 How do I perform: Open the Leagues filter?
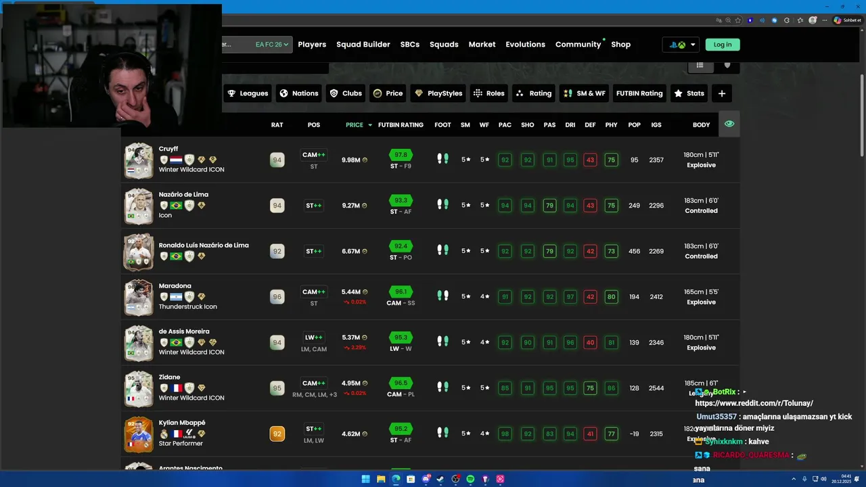(248, 93)
